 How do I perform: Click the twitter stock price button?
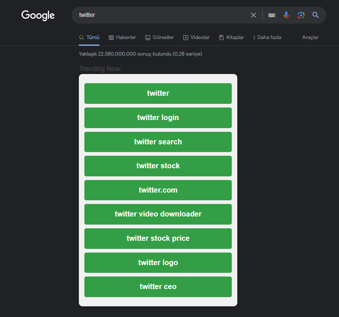point(158,239)
